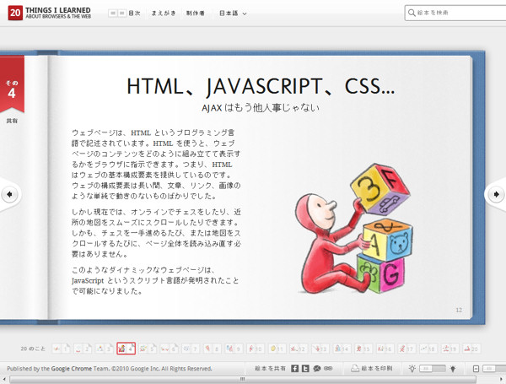Jump to chapter 8 thumbnail
The image size is (506, 384).
coord(213,349)
